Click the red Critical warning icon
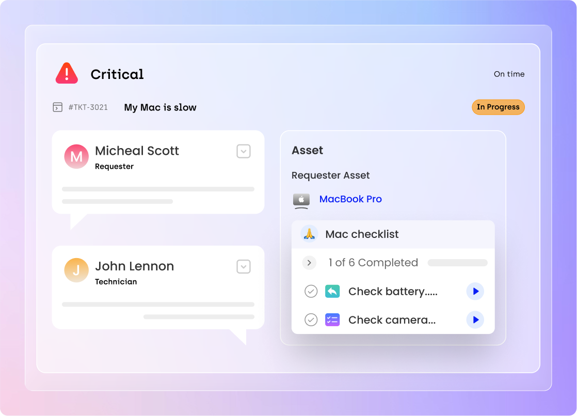 click(67, 74)
